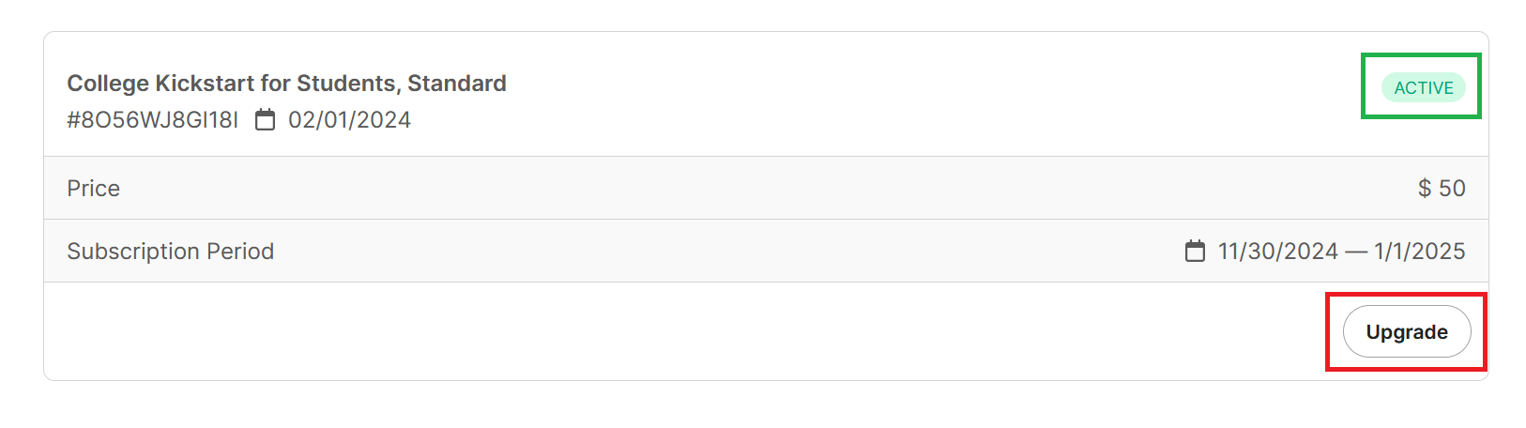The width and height of the screenshot is (1526, 428).
Task: Click the calendar icon beside 02/01/2024
Action: (266, 120)
